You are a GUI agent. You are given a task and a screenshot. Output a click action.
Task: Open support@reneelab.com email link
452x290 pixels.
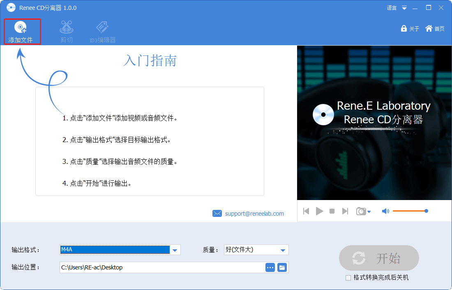254,214
